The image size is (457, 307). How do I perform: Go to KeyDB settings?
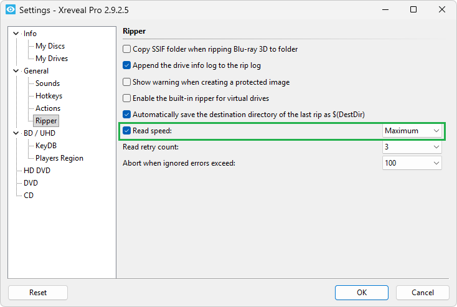47,146
